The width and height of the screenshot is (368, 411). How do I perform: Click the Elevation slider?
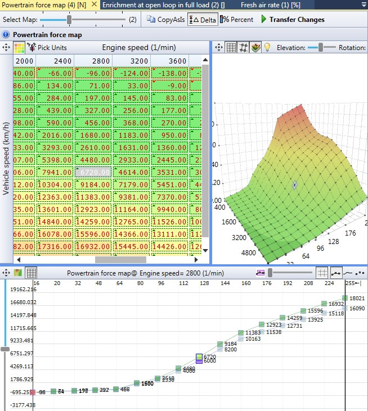point(321,48)
